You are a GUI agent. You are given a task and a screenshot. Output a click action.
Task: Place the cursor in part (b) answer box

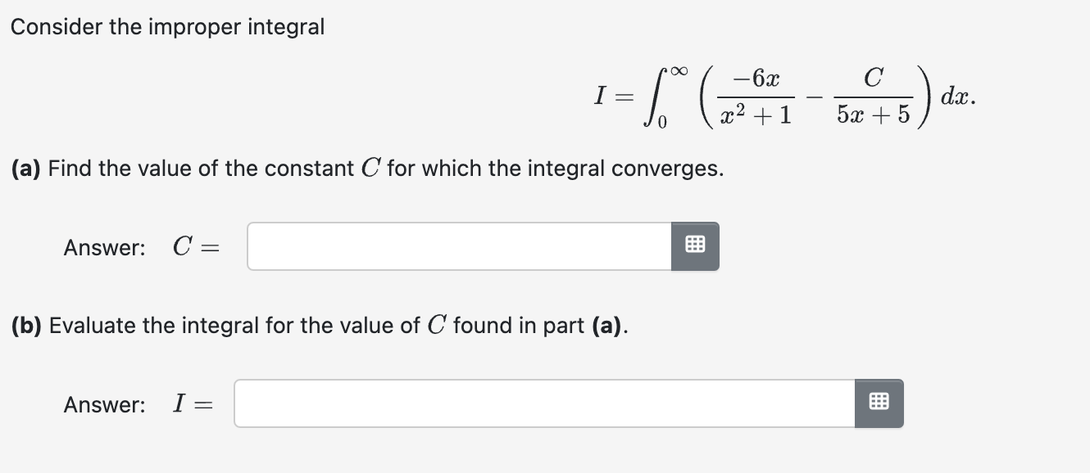click(x=541, y=403)
